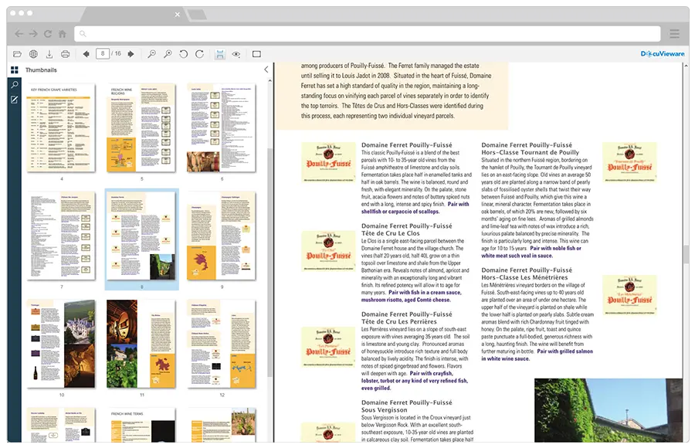Select the Thumbnails grid icon in sidebar
The image size is (695, 448).
tap(14, 70)
